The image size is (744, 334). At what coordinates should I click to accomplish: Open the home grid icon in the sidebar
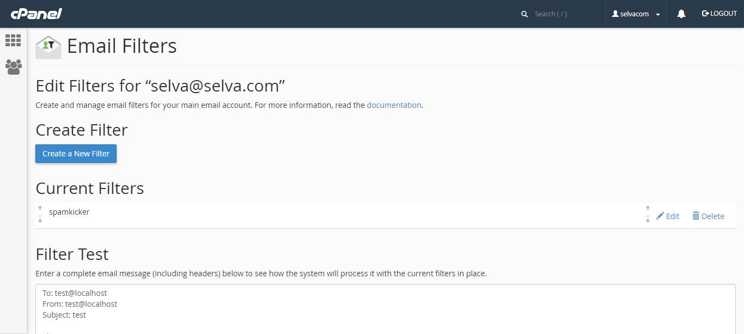(x=13, y=40)
